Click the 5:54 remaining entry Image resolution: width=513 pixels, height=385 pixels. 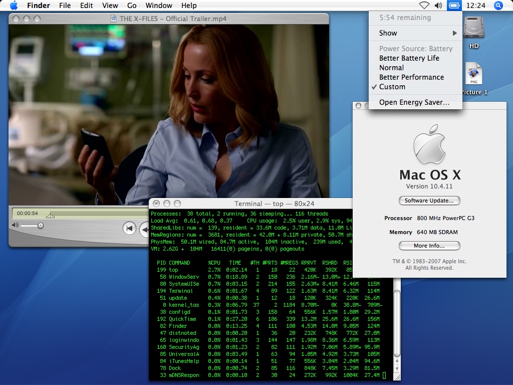pyautogui.click(x=405, y=18)
